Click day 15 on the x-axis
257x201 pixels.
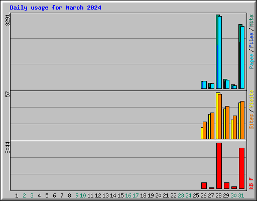(120, 195)
